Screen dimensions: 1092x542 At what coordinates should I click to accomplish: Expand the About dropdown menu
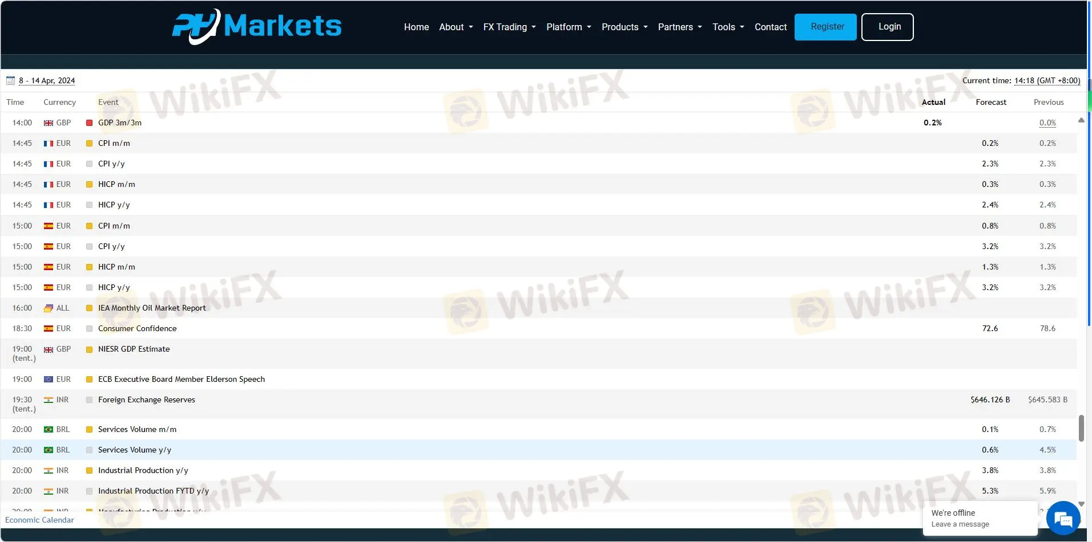coord(456,27)
